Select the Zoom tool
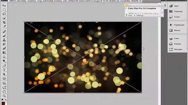This screenshot has width=188, height=105. point(4,96)
